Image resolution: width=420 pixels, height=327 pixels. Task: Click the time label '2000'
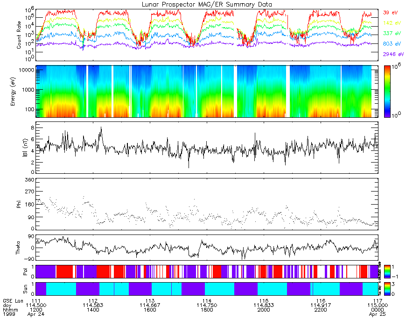[264, 310]
